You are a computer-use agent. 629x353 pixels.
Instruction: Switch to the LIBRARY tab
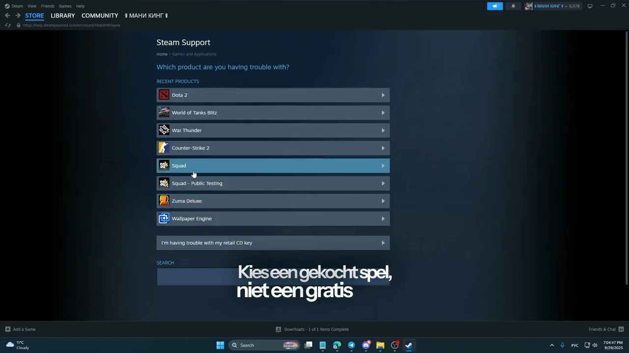pos(63,16)
